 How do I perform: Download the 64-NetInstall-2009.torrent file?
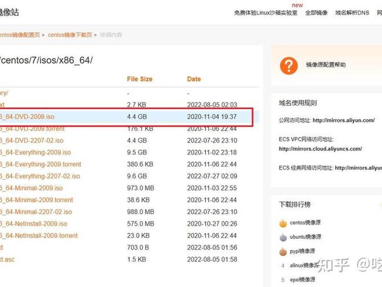pyautogui.click(x=39, y=236)
